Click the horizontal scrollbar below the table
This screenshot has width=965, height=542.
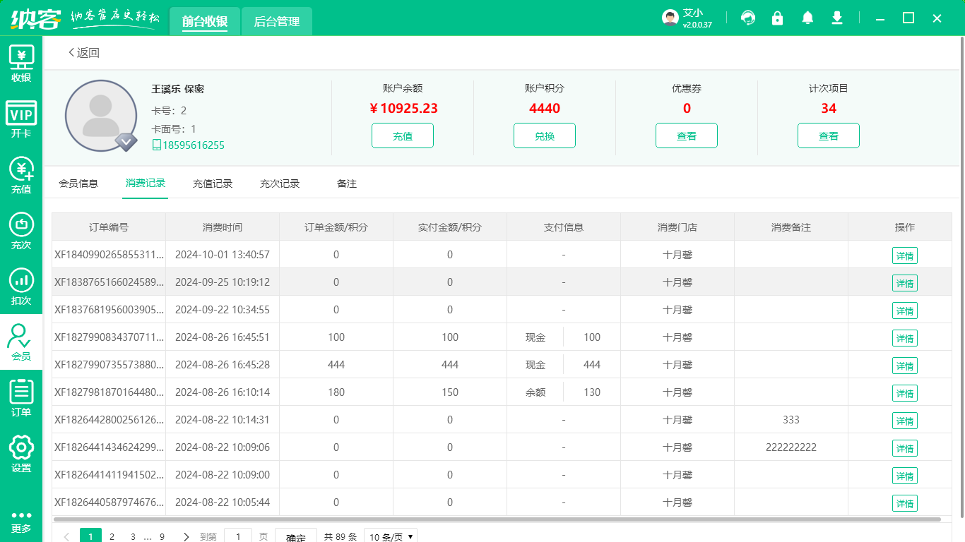click(495, 519)
